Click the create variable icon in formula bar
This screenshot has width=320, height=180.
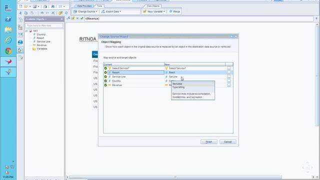click(73, 18)
